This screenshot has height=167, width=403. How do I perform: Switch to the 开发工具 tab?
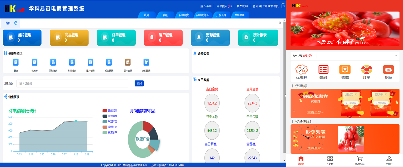click(221, 15)
